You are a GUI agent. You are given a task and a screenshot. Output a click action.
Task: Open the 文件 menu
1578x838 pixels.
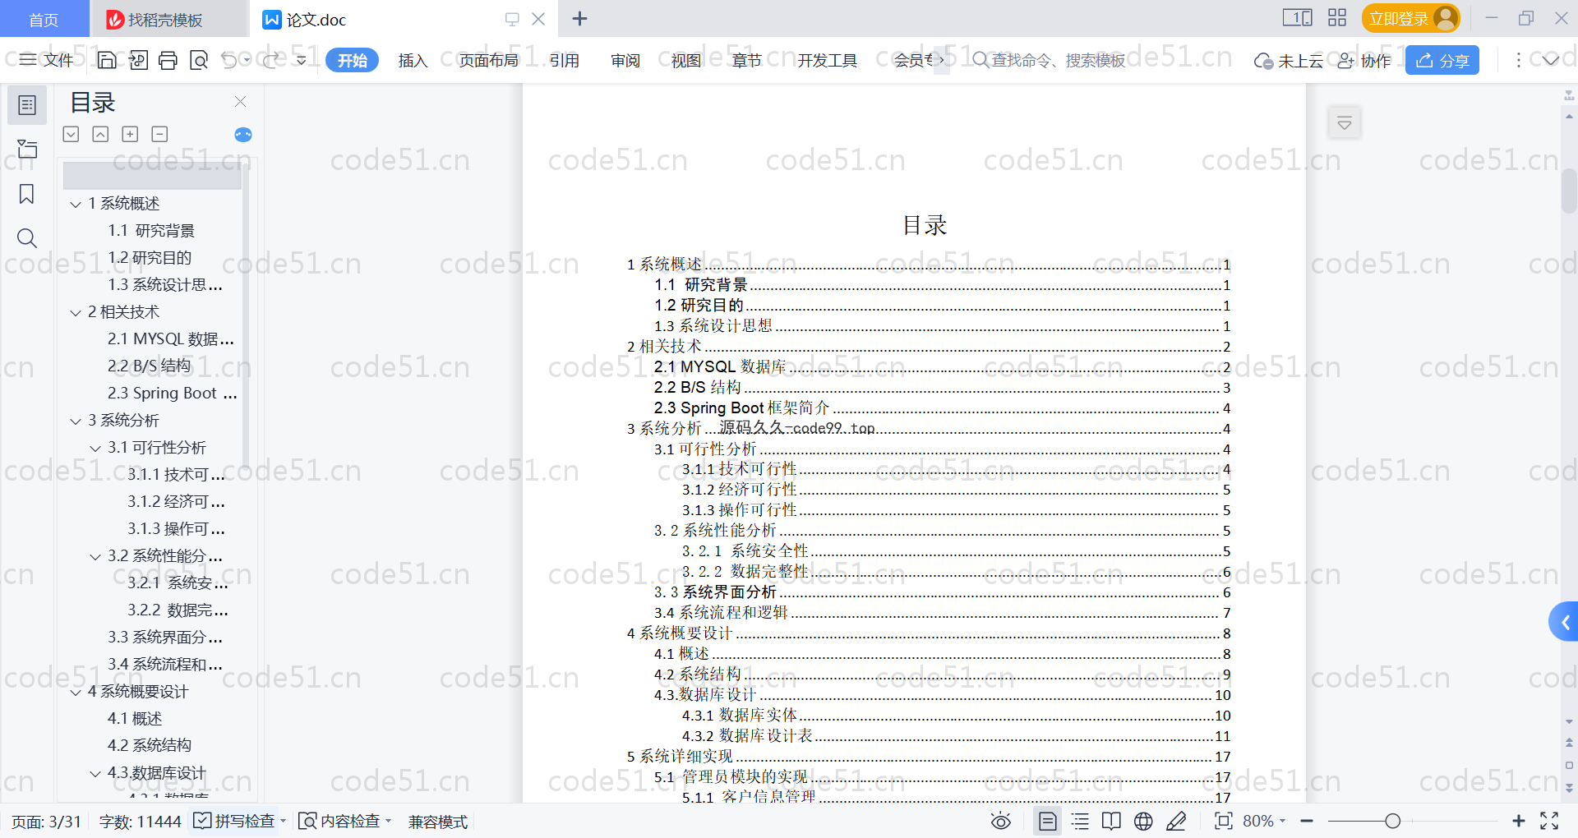coord(47,60)
